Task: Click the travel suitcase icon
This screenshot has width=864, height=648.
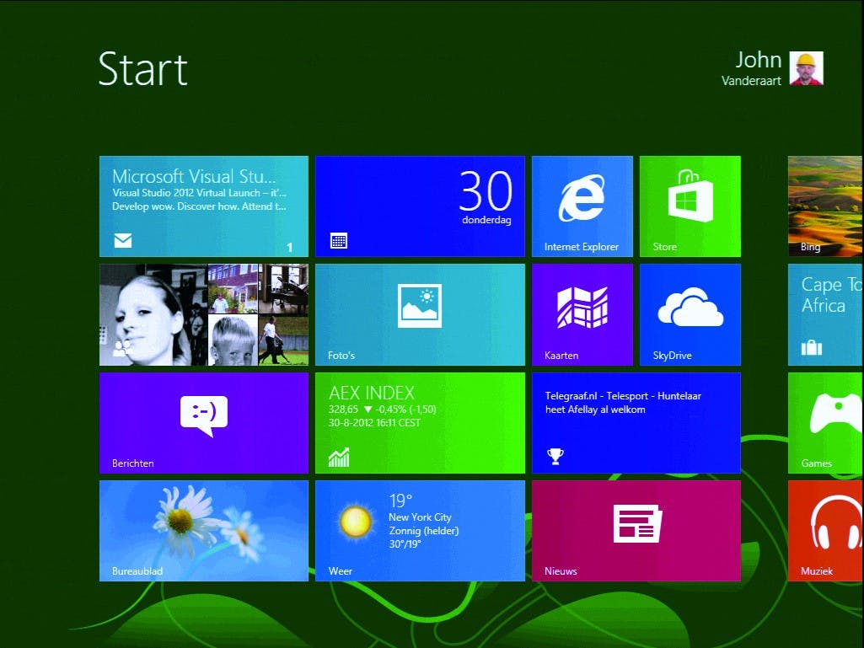Action: (811, 347)
